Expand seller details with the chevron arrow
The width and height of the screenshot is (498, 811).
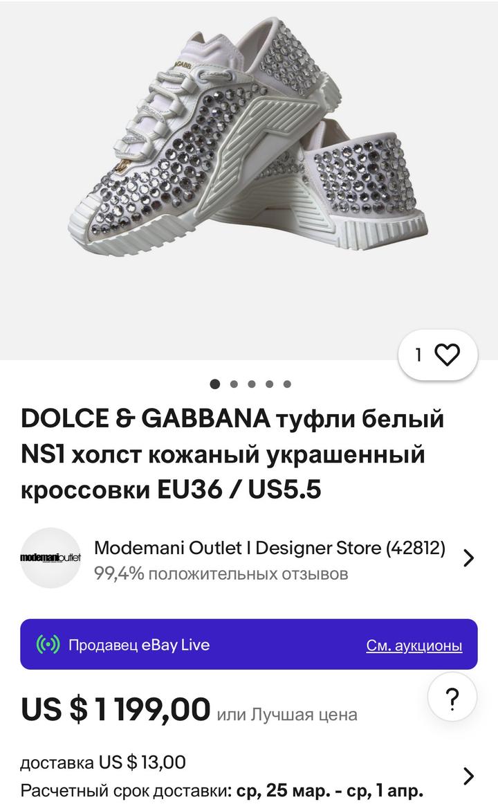pyautogui.click(x=468, y=558)
